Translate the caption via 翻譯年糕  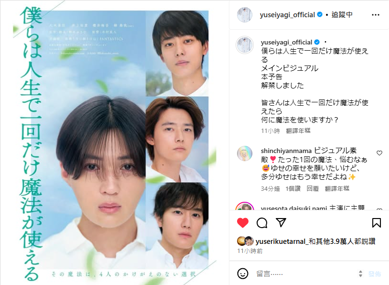tap(298, 131)
